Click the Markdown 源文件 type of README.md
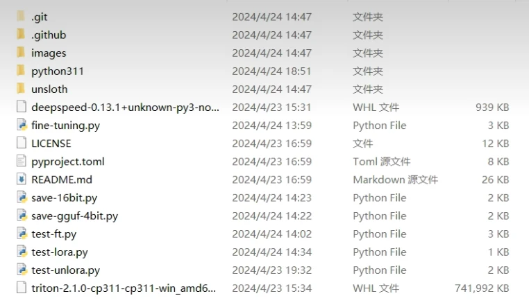Viewport: 529px width, 305px height. click(395, 180)
